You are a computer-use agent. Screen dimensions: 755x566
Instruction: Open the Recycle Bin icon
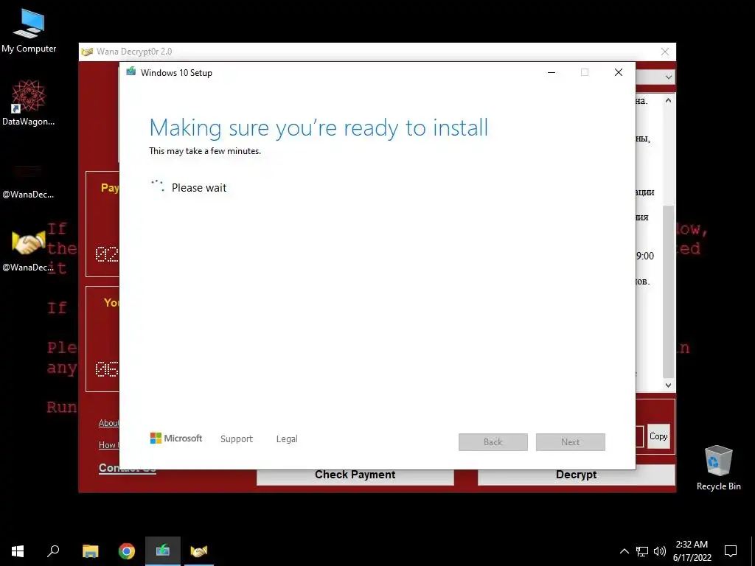tap(718, 467)
